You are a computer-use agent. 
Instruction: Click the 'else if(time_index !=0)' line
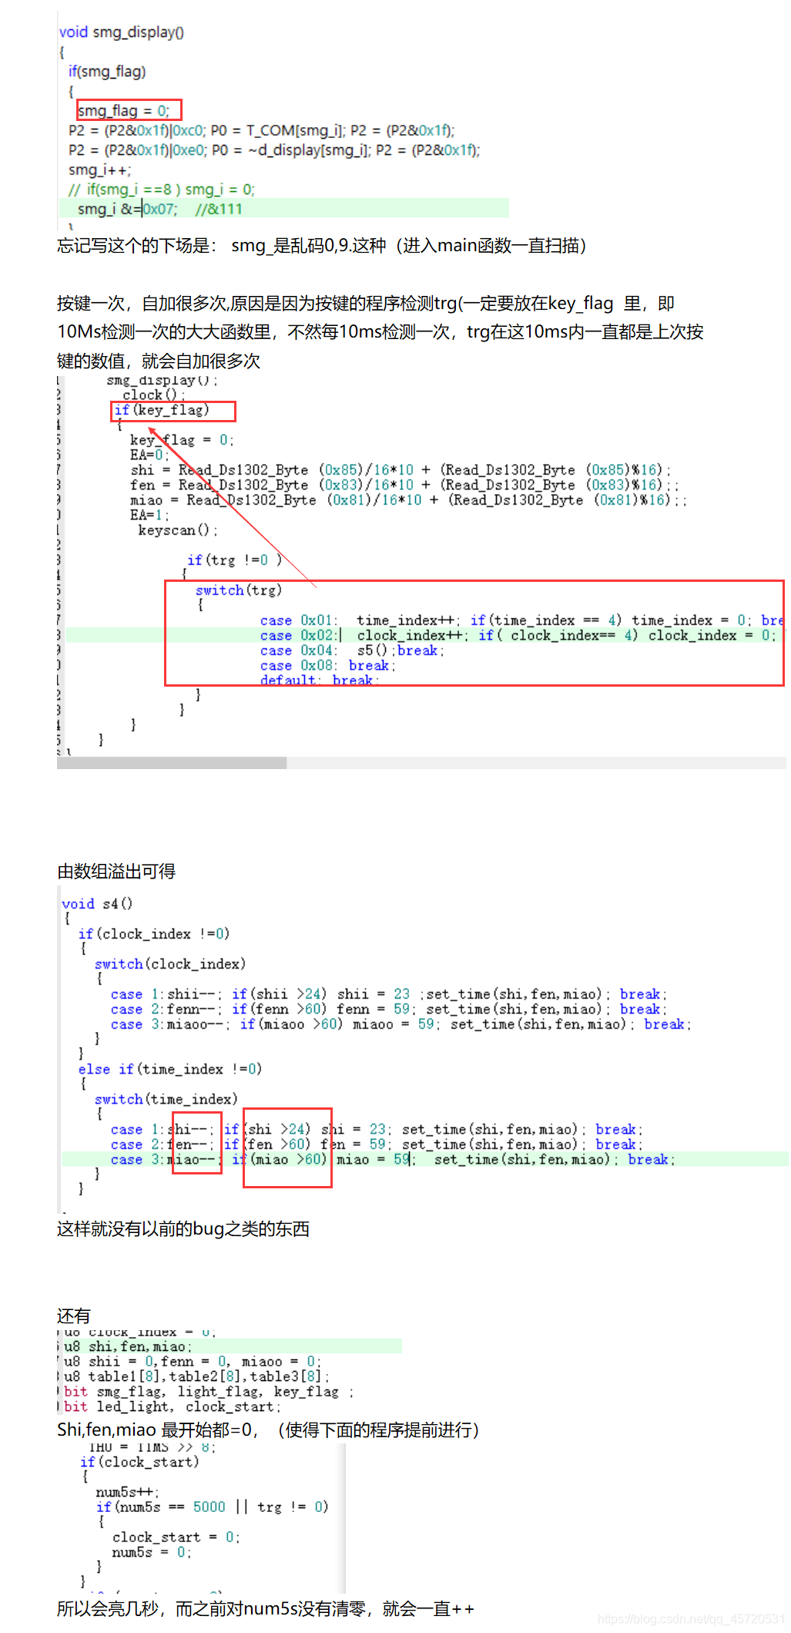tap(170, 1070)
